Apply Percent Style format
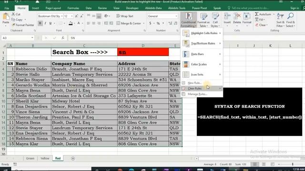Screen dimensions: 305x171 pyautogui.click(x=158, y=23)
